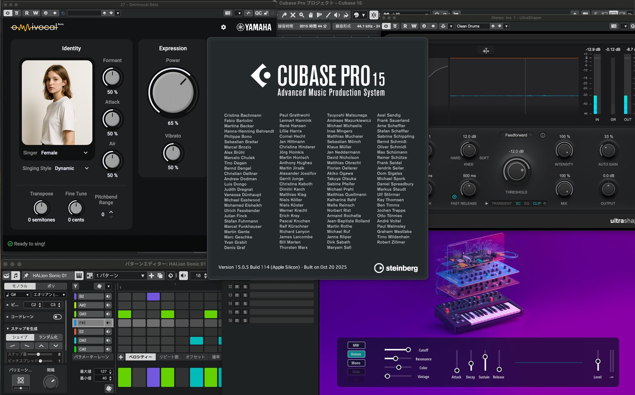635x395 pixels.
Task: Open the Singing Style Dynamic dropdown
Action: coord(86,168)
